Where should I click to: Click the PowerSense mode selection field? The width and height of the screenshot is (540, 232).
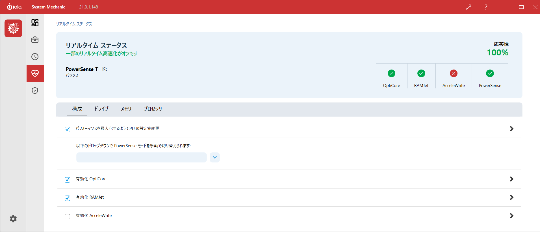coord(141,157)
